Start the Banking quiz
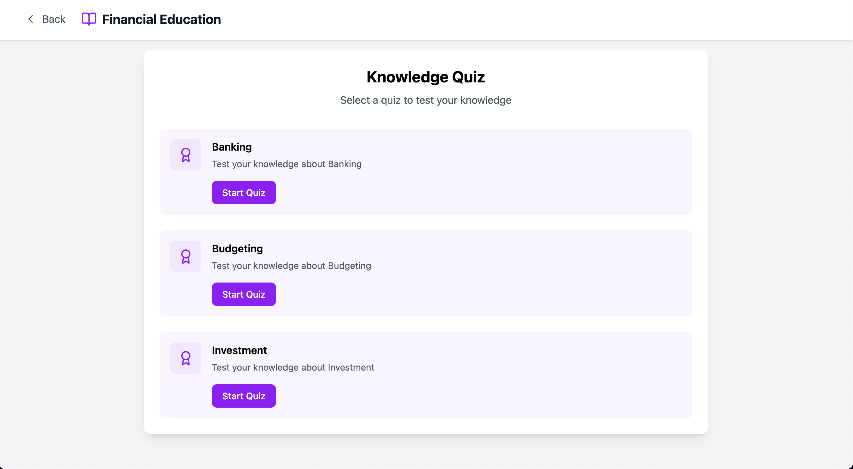Screen dimensions: 853x469 244,193
